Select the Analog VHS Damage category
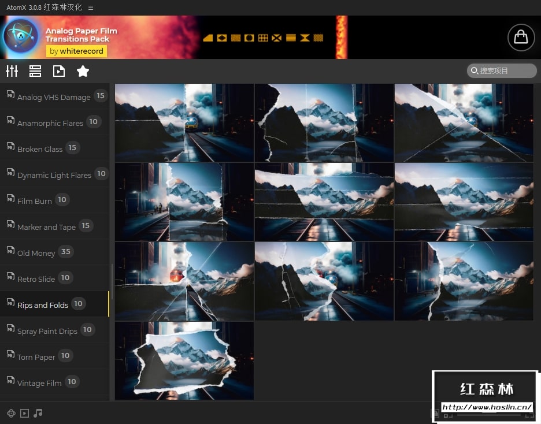 click(x=54, y=96)
